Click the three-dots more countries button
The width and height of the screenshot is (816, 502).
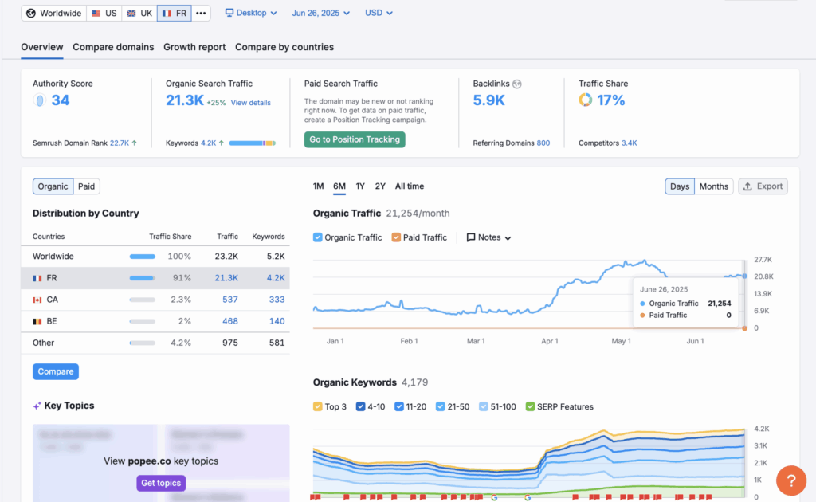202,14
